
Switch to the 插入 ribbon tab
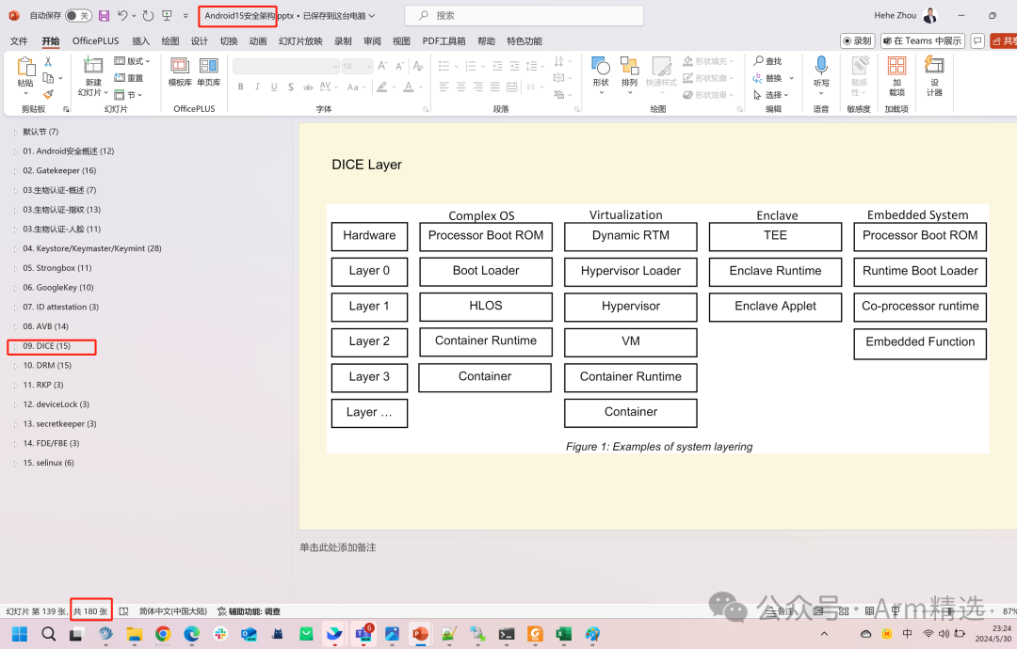pyautogui.click(x=140, y=41)
